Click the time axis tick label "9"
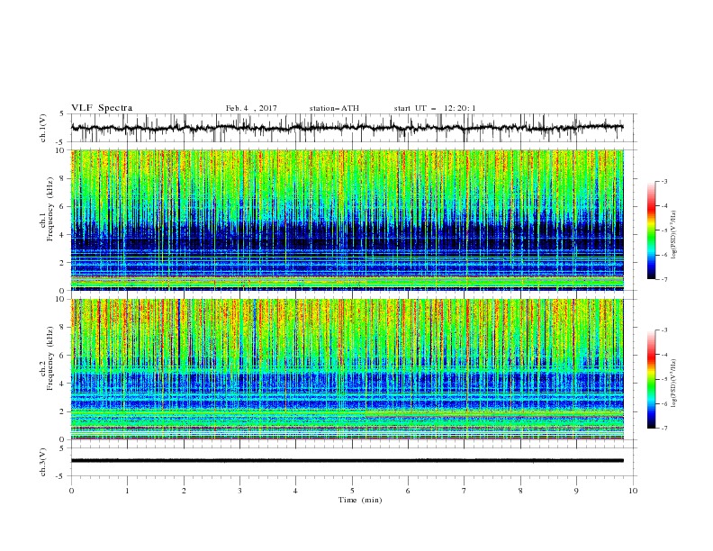This screenshot has width=713, height=551. [x=576, y=491]
